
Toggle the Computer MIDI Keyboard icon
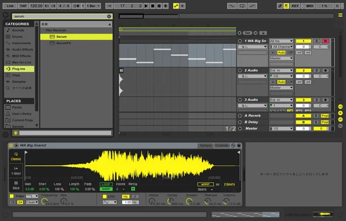tap(286, 6)
